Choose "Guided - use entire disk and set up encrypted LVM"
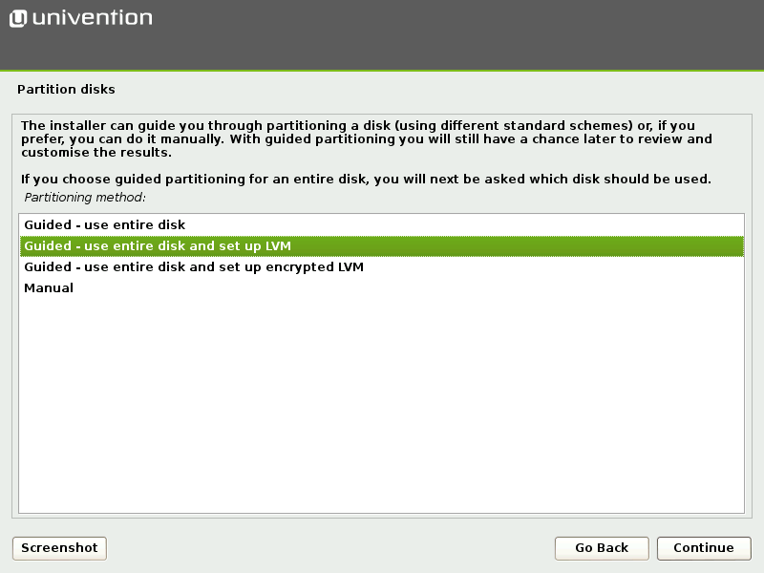The width and height of the screenshot is (764, 573). pos(194,267)
